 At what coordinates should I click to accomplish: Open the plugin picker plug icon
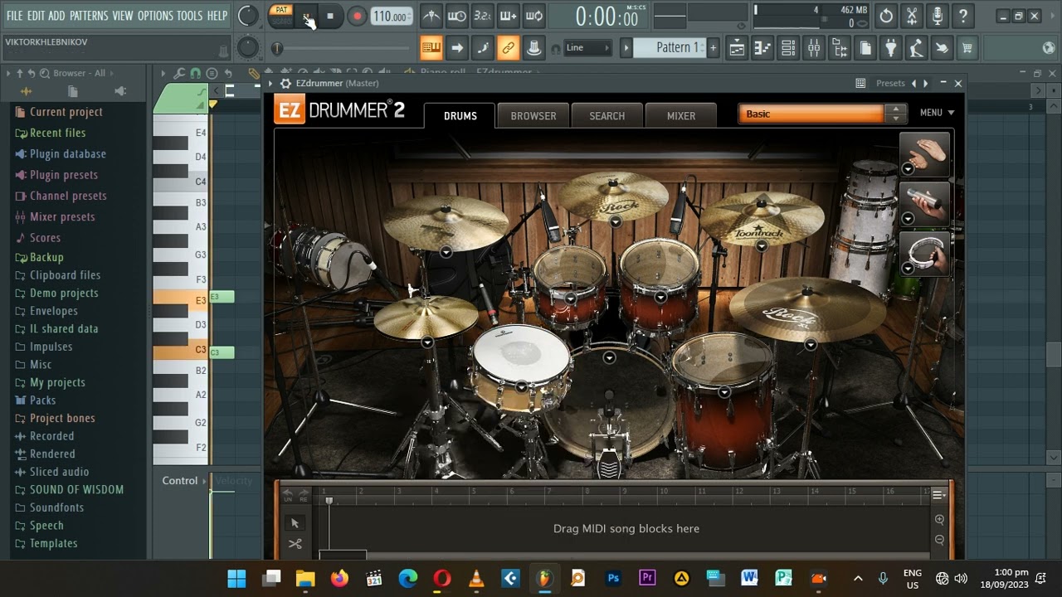coord(890,48)
